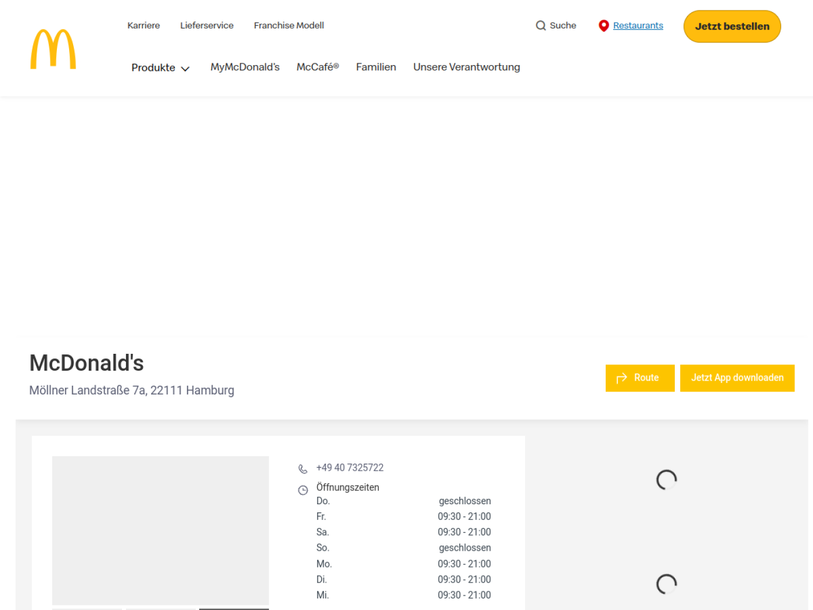The width and height of the screenshot is (813, 610).
Task: Click the Do. row showing geschlossen
Action: coord(404,501)
